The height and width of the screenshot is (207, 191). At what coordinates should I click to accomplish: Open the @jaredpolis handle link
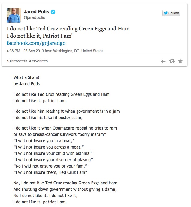(34, 18)
